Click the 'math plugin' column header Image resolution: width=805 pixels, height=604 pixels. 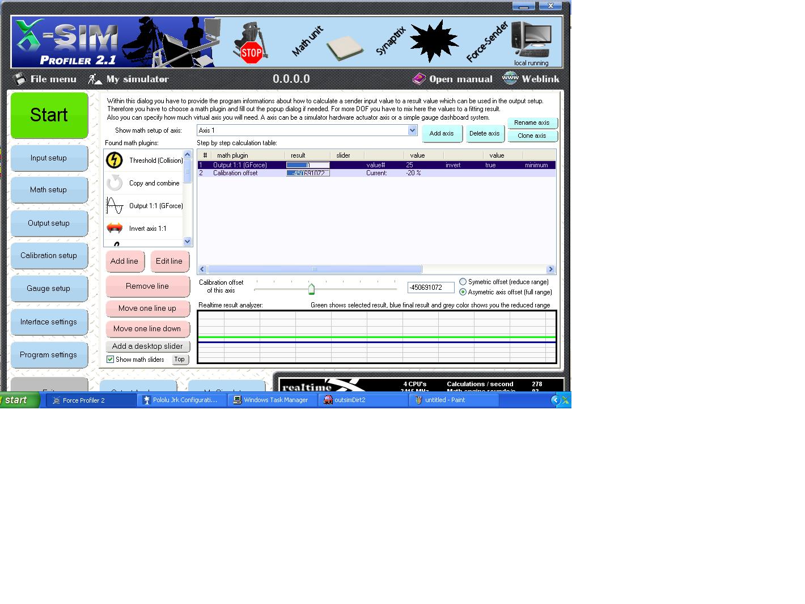(x=248, y=155)
